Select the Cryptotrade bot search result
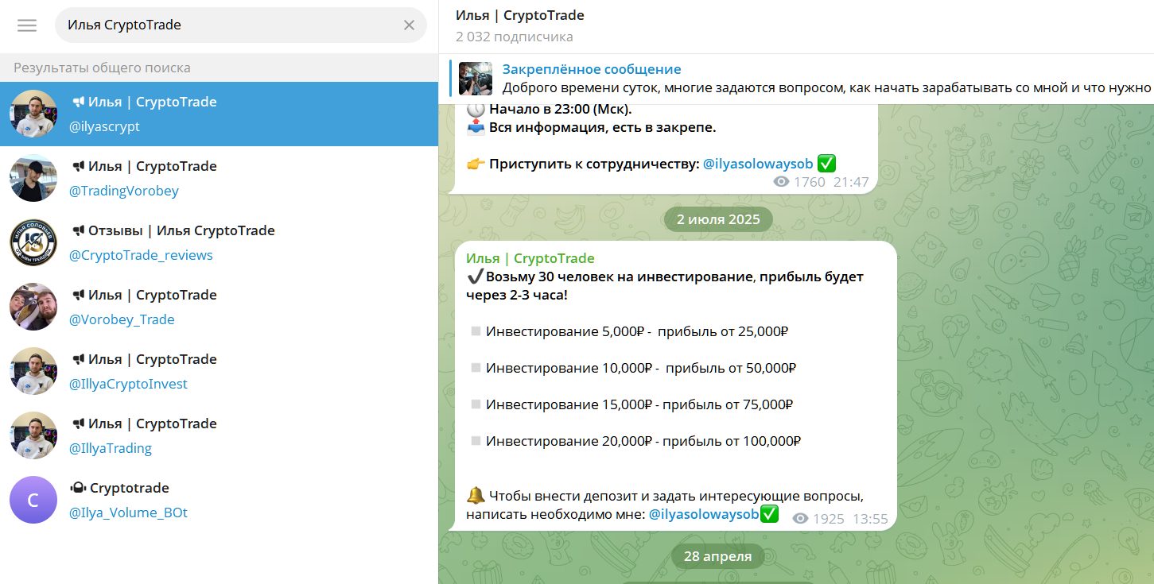 coord(219,501)
